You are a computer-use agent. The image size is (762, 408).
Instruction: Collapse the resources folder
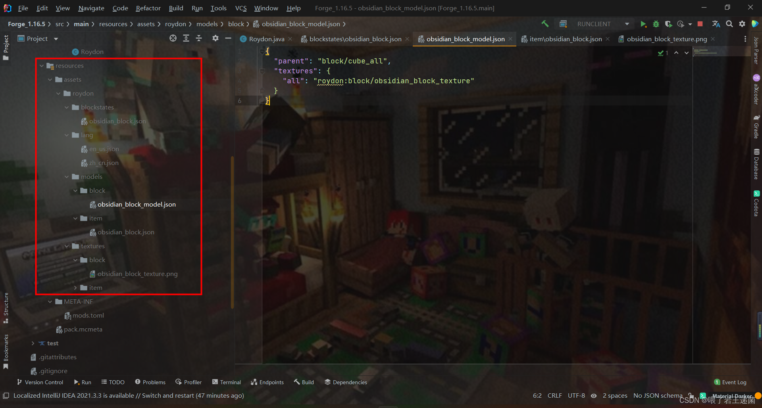click(42, 66)
